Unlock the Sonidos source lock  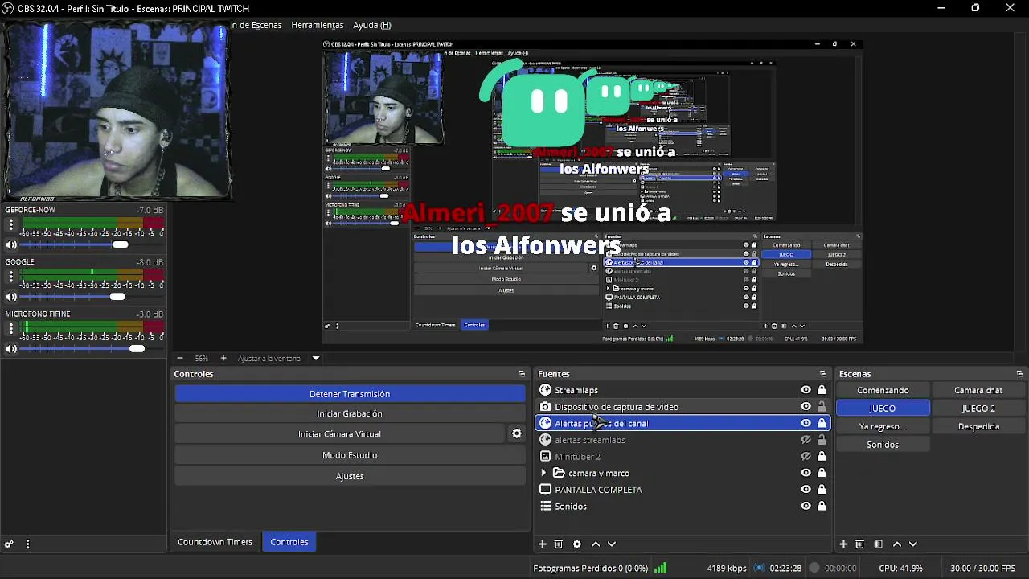(x=822, y=507)
